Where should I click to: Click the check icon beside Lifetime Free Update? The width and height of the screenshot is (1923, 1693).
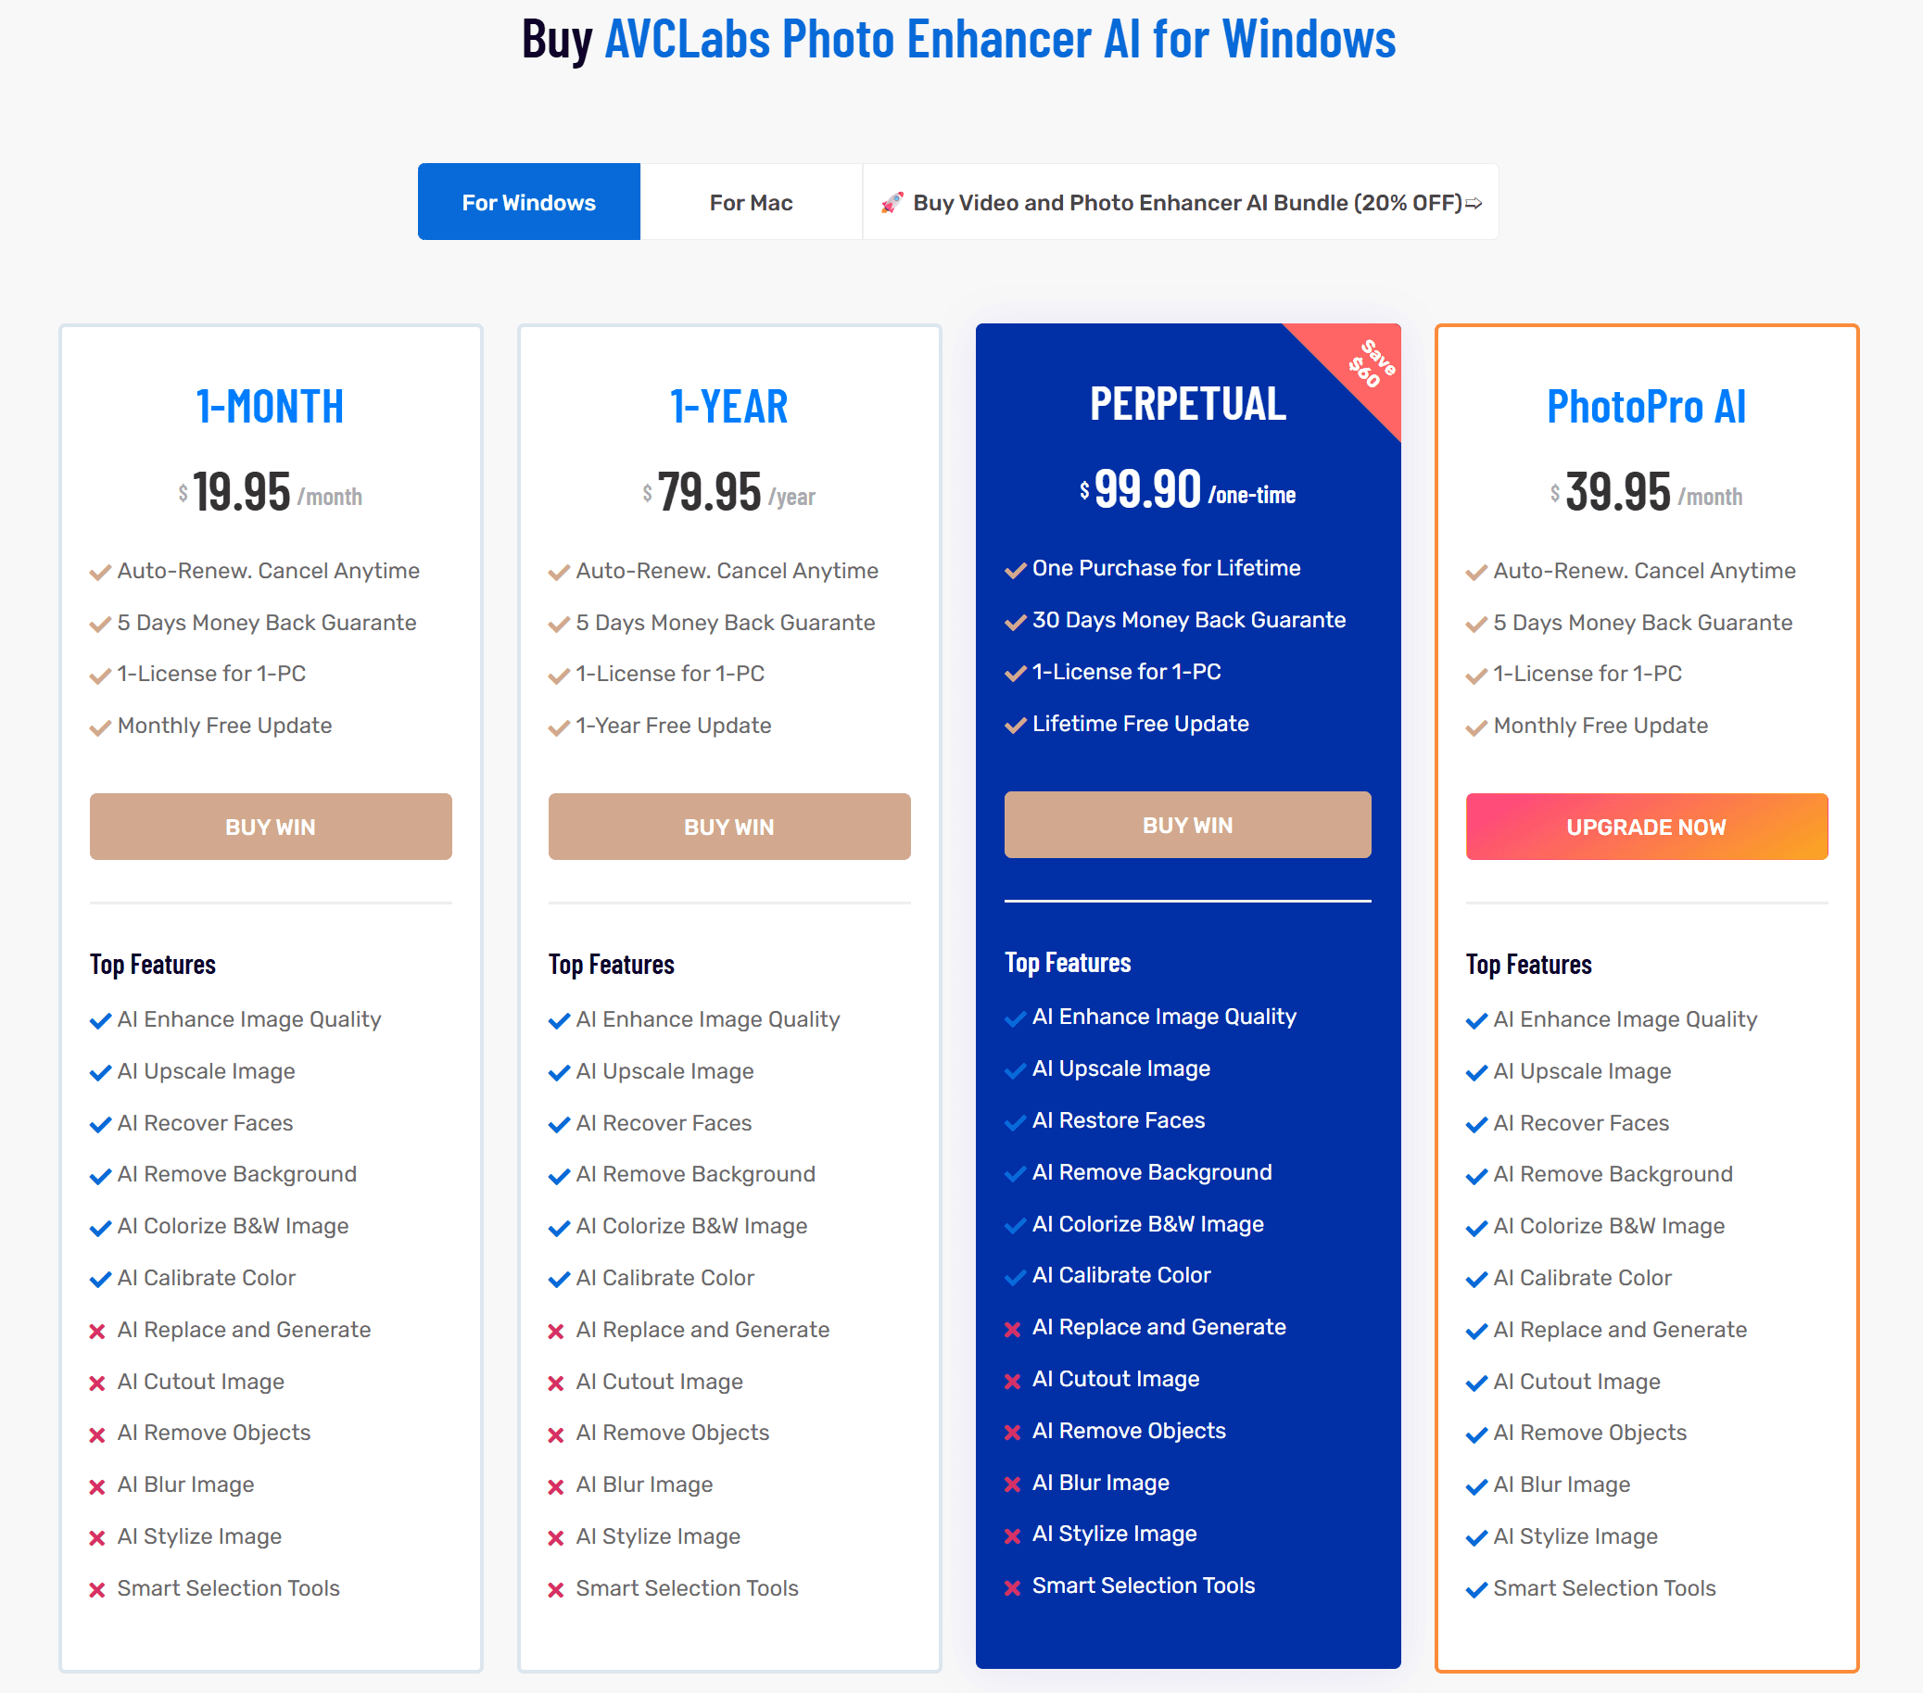click(x=1015, y=726)
